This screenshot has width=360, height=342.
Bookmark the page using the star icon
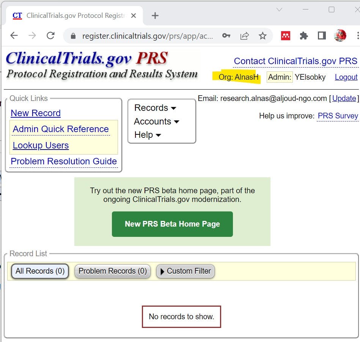point(263,35)
